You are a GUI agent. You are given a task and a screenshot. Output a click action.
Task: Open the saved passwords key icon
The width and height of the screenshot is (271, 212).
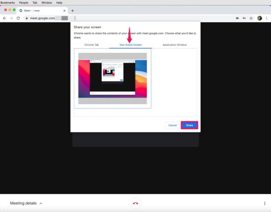244,18
